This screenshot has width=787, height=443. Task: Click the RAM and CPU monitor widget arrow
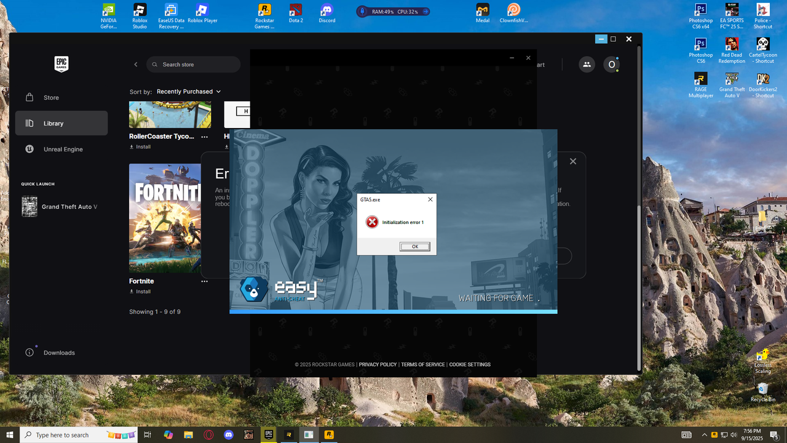[425, 12]
